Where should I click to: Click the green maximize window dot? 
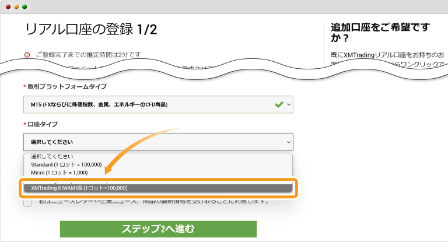[x=24, y=7]
